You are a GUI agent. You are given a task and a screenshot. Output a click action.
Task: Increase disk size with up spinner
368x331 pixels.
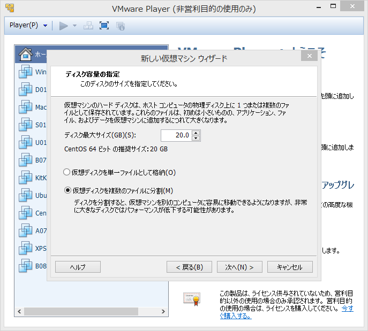click(196, 133)
